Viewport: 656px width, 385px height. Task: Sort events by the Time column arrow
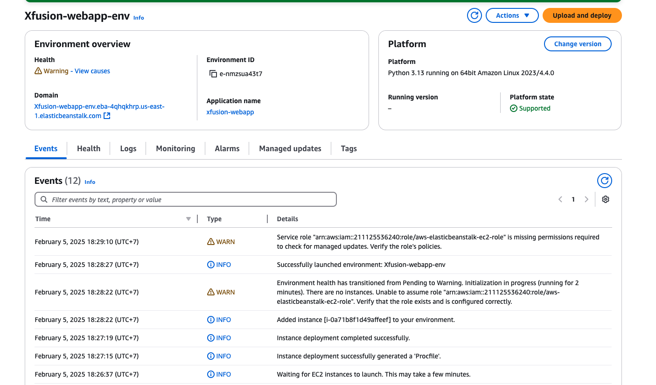(x=188, y=219)
